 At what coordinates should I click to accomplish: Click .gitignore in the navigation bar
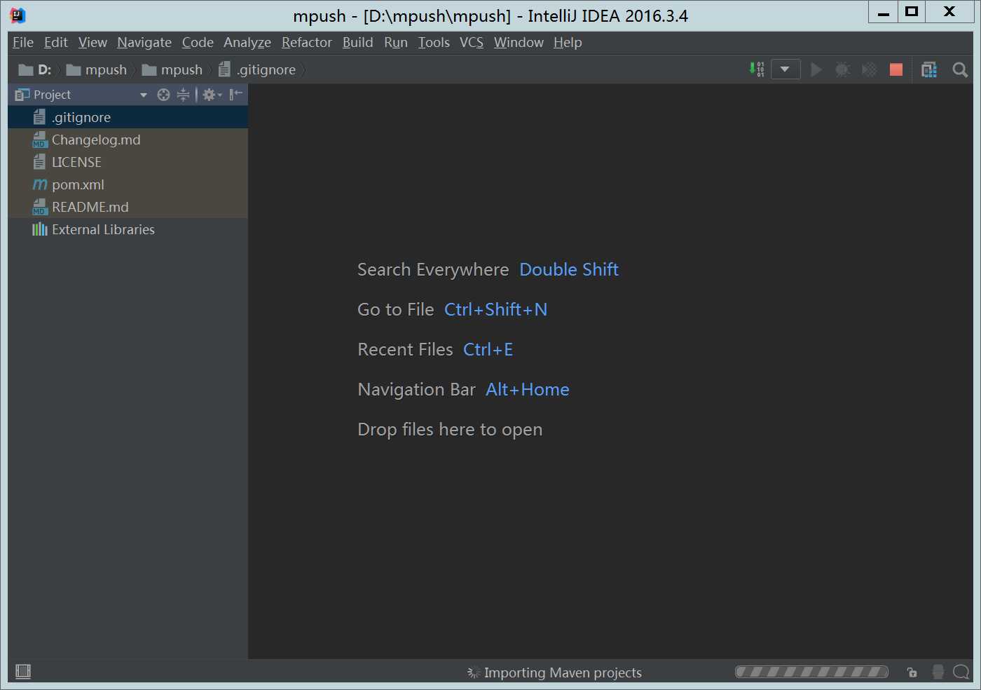tap(257, 69)
